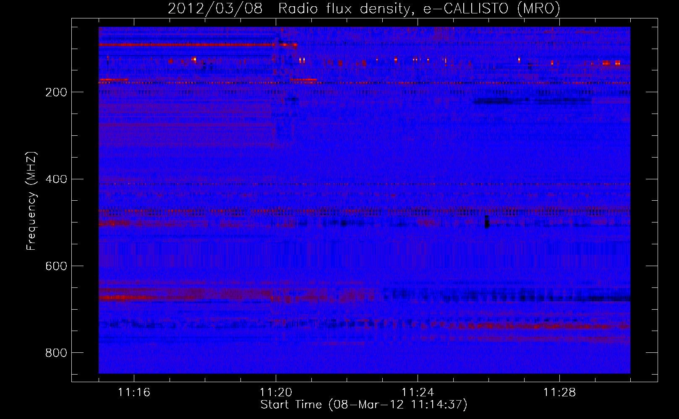The image size is (679, 419).
Task: Select the 400 frequency tick label
Action: point(56,179)
